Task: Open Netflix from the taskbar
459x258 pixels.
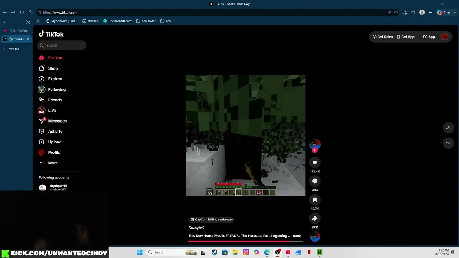Action: point(309,252)
